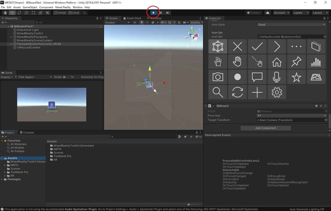Viewport: 331px width, 211px height.
Task: Pick the magnifier search icon in icon grid
Action: click(x=218, y=92)
